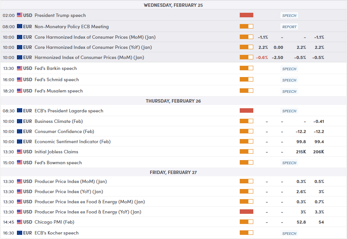Open the SPEECH details for Fed's Musalem
This screenshot has width=347, height=239.
tap(289, 91)
